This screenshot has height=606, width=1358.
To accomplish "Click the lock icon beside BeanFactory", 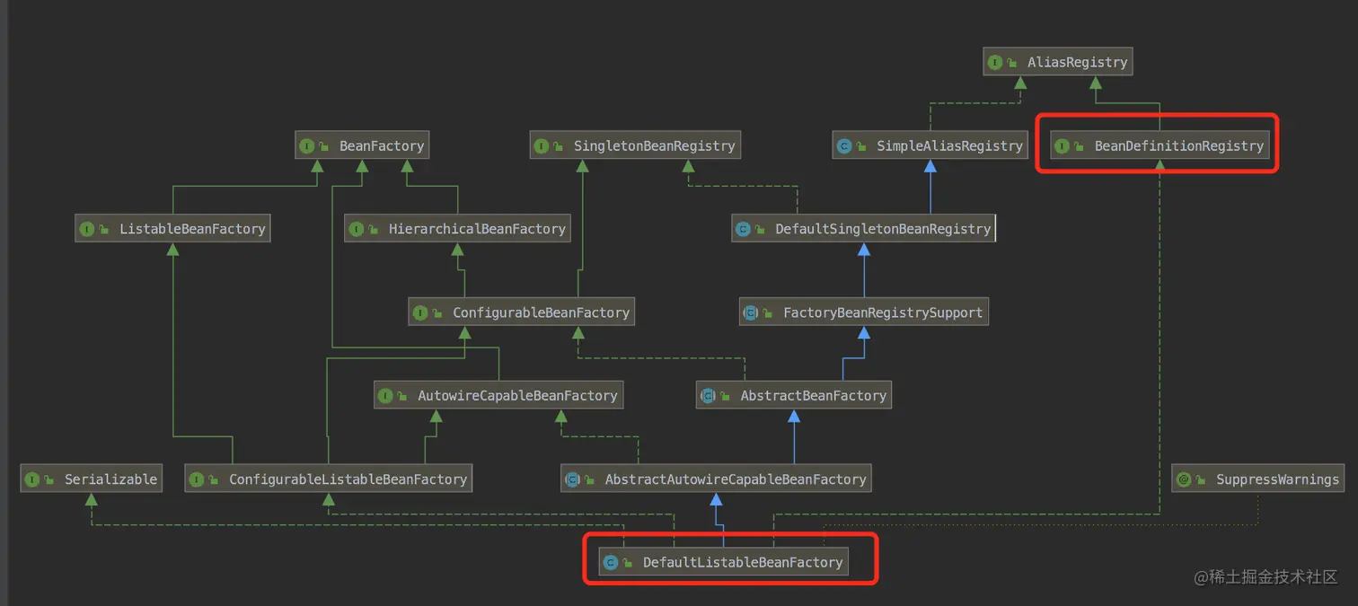I will coord(323,146).
